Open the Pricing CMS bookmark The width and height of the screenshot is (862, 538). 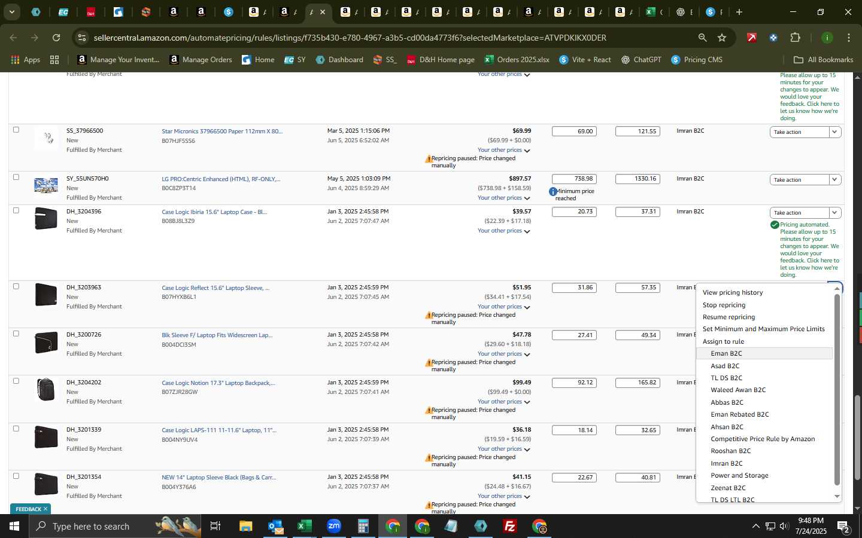(697, 60)
